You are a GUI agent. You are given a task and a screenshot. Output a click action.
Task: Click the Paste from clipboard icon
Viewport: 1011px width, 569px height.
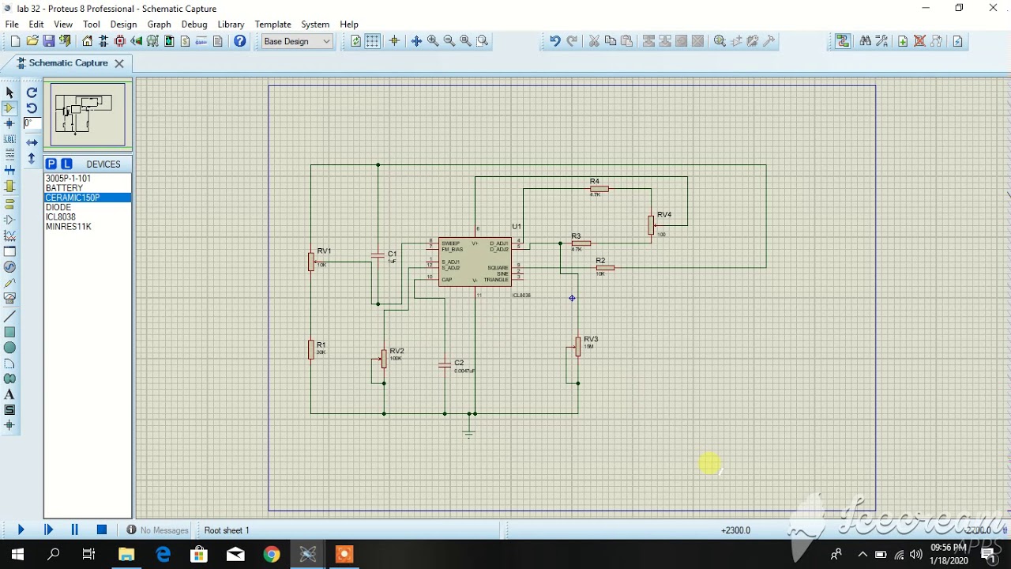pyautogui.click(x=627, y=41)
